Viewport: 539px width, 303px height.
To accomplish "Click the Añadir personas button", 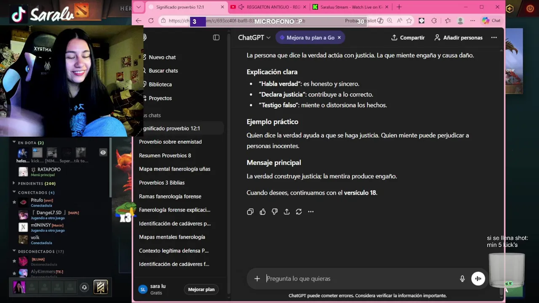I will point(458,37).
